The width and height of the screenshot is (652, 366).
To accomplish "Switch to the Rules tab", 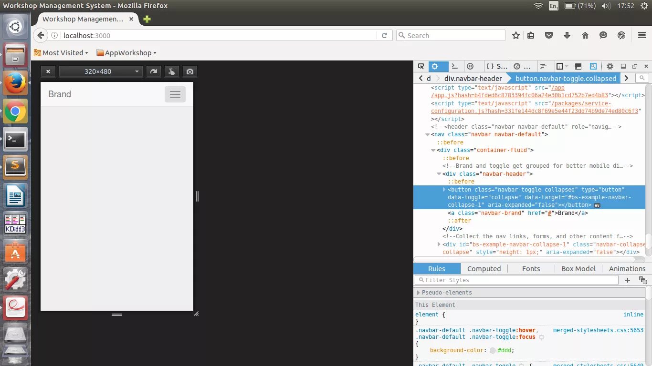I will (x=437, y=269).
